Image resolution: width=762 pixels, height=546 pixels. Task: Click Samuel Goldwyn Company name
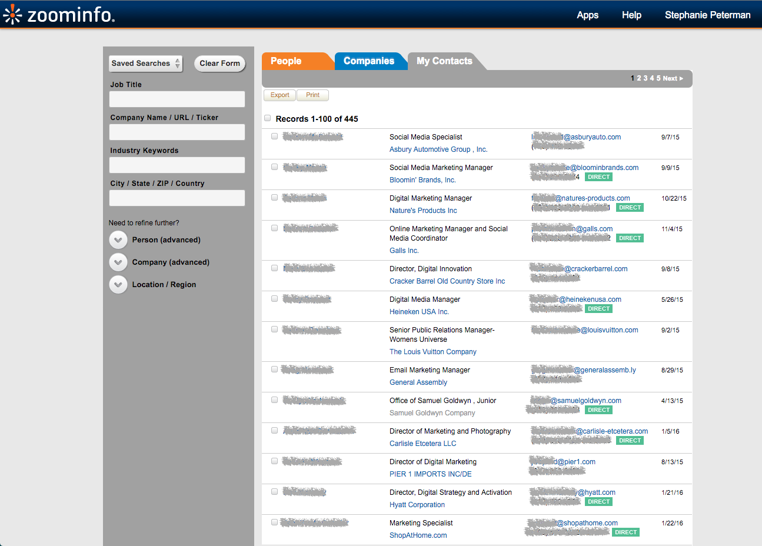click(x=432, y=413)
